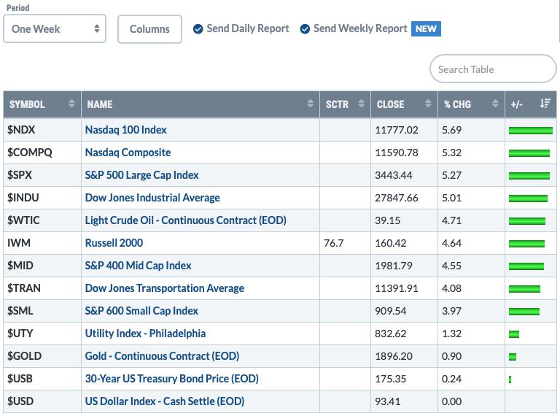Click the +/- column descending sort icon

click(545, 104)
